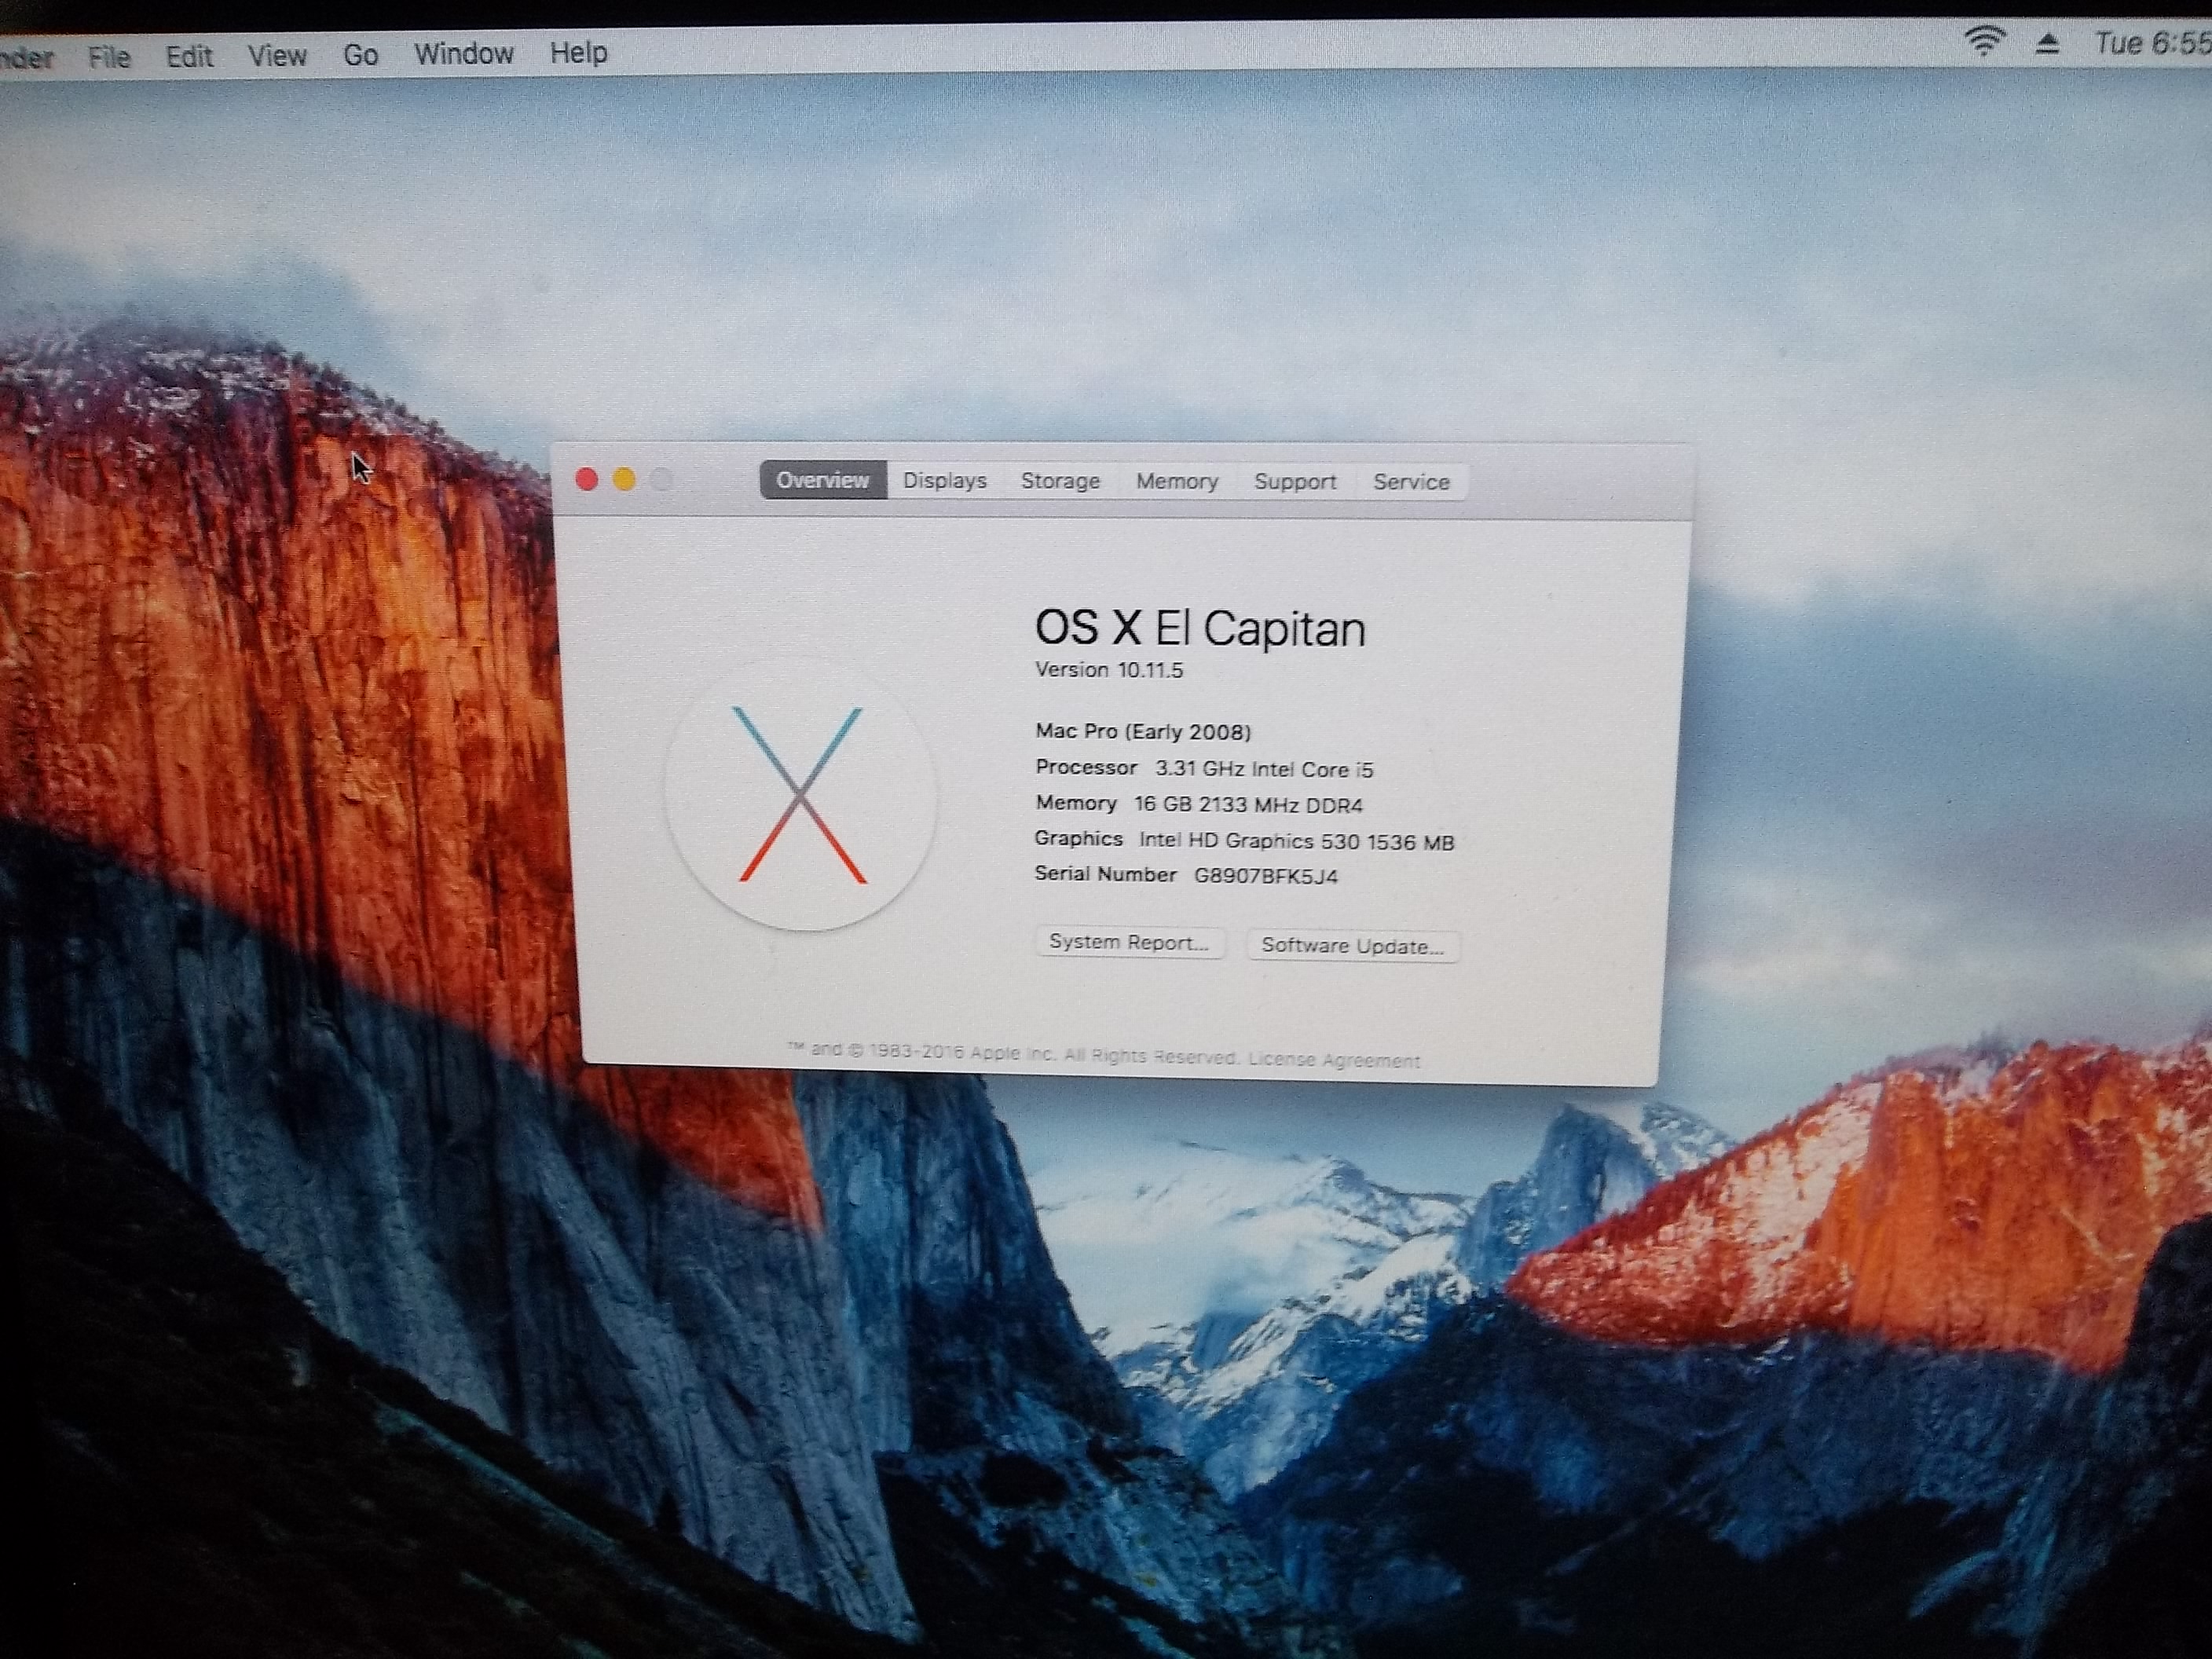Screen dimensions: 2212x1659
Task: Show the Service tab
Action: [x=1411, y=482]
